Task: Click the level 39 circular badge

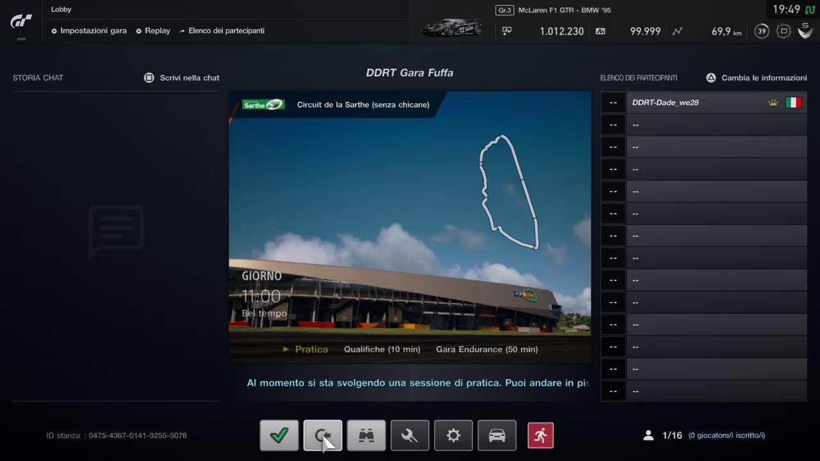Action: (x=762, y=31)
